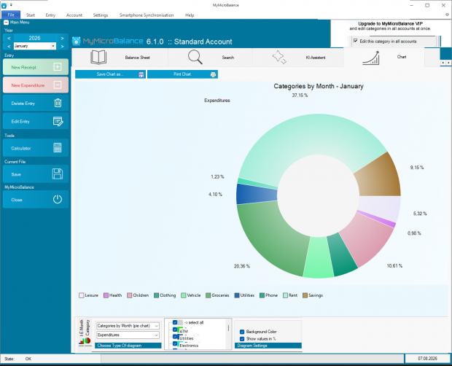Screen dimensions: 452x366
Task: Open the January month dropdown
Action: click(53, 46)
